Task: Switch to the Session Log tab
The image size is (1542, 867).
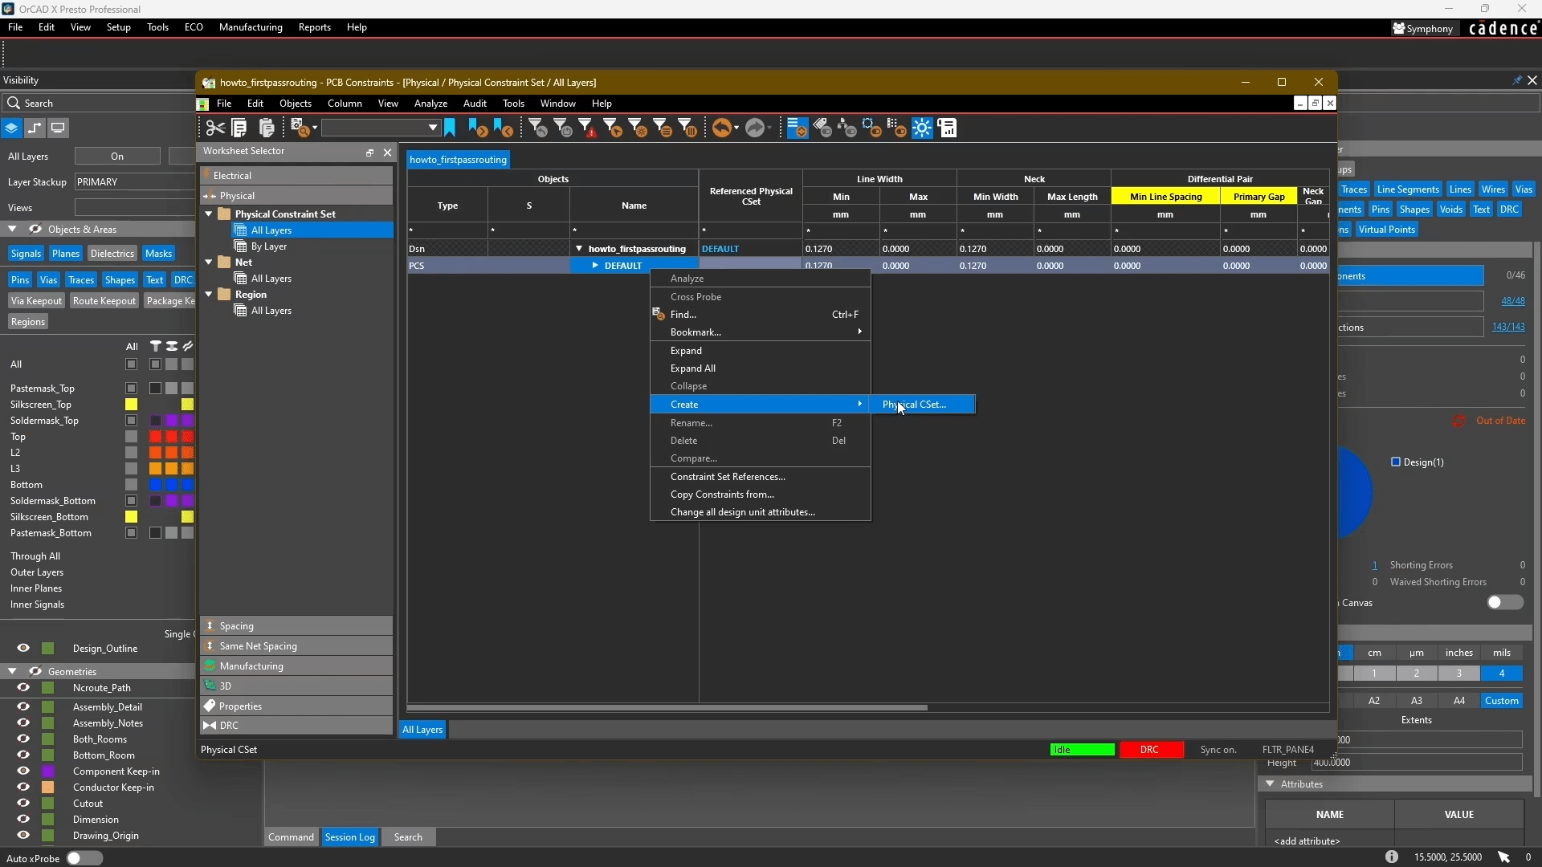Action: click(x=349, y=836)
